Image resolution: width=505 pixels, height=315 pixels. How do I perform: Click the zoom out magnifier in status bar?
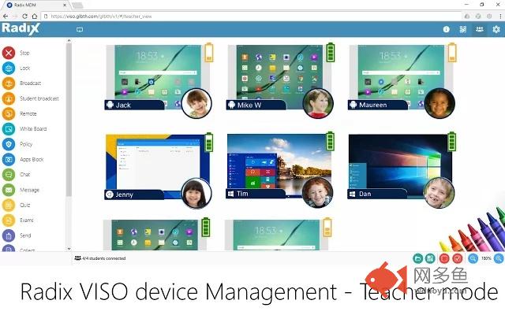point(473,258)
